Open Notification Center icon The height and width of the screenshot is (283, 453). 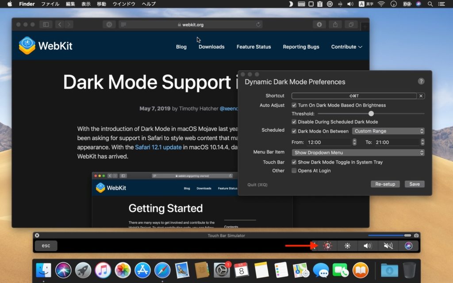[x=441, y=4]
